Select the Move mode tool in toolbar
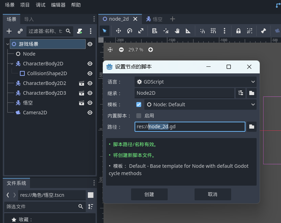 click(x=119, y=31)
